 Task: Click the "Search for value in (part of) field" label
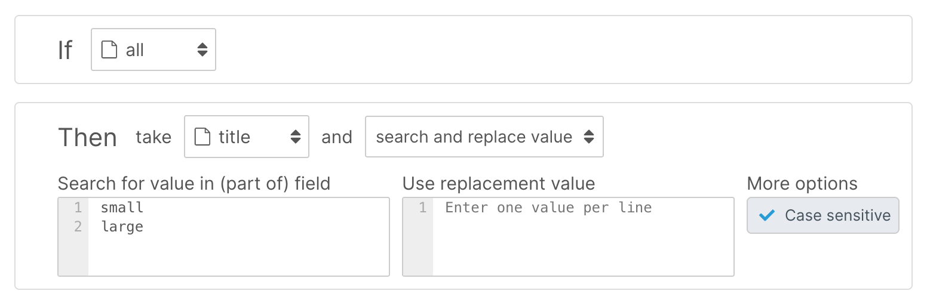tap(194, 183)
